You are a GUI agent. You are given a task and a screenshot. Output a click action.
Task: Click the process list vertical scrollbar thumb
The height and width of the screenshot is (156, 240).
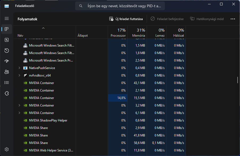238,80
